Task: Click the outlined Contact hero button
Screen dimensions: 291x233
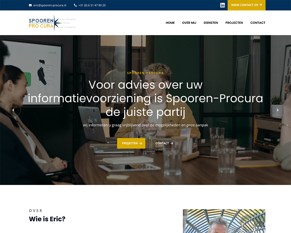Action: pyautogui.click(x=164, y=143)
